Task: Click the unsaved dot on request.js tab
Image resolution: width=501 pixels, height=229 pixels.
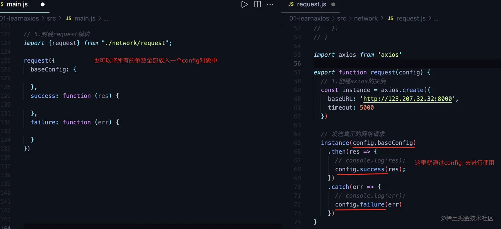Action: 333,5
